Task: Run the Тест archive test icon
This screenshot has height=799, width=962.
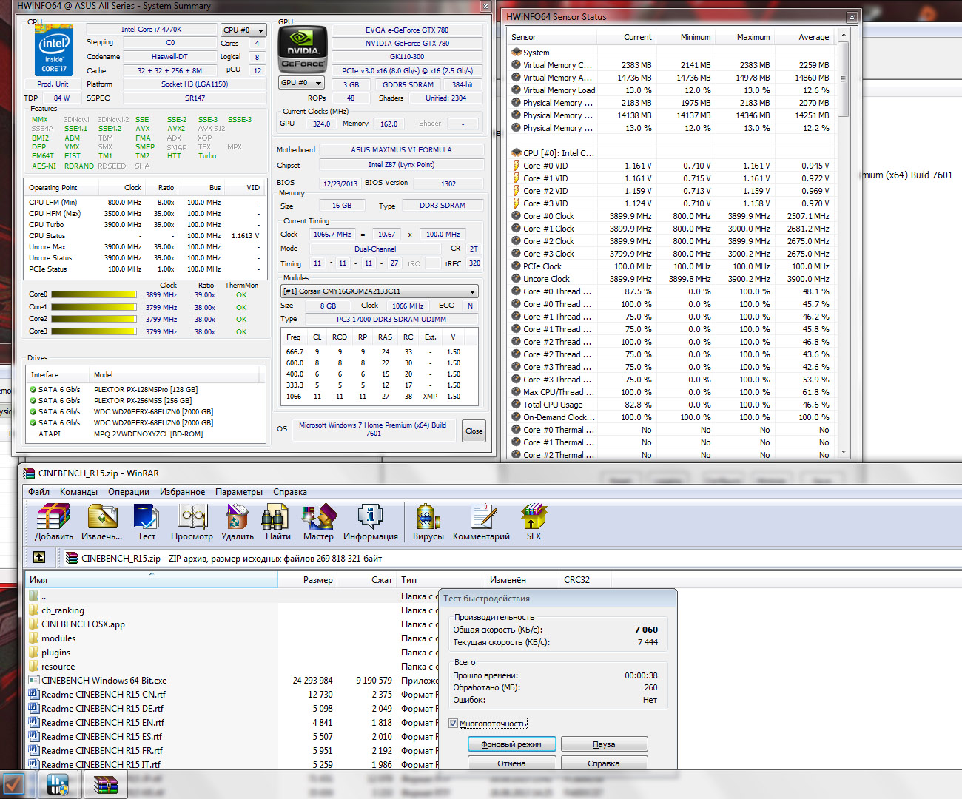Action: click(x=147, y=516)
